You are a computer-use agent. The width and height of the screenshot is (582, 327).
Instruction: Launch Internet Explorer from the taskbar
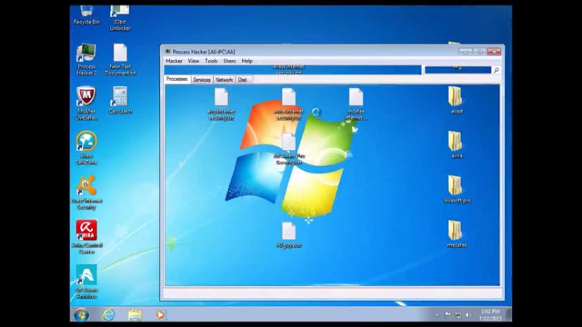coord(108,314)
